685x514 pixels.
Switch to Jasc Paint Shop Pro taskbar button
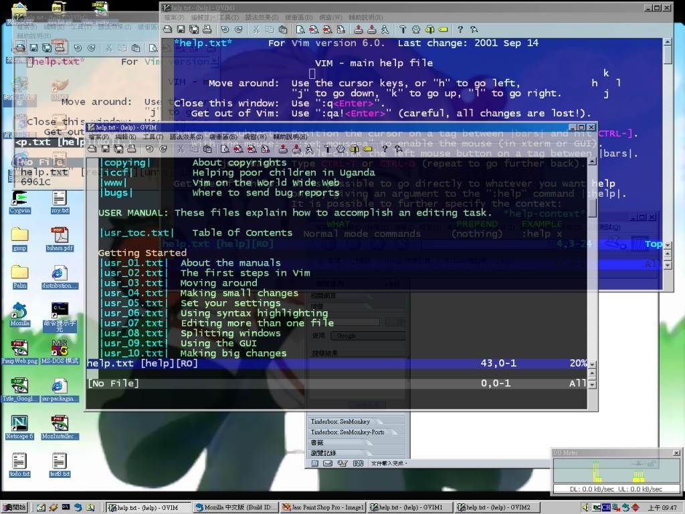pyautogui.click(x=322, y=507)
